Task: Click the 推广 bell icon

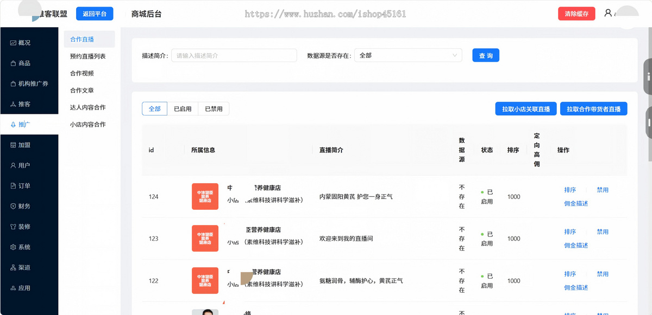Action: pos(13,125)
